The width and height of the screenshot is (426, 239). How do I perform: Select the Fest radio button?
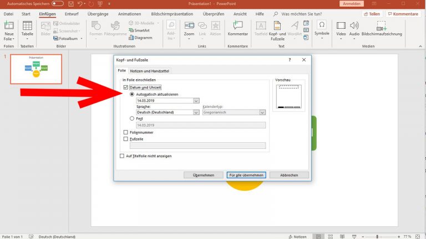click(132, 118)
